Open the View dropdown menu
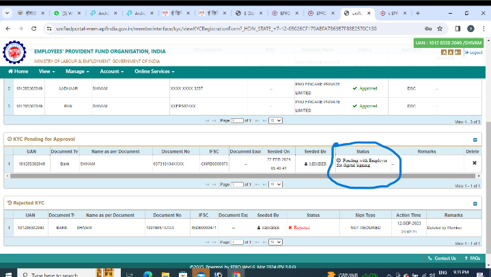Viewport: 491px width, 277px height. (x=46, y=72)
